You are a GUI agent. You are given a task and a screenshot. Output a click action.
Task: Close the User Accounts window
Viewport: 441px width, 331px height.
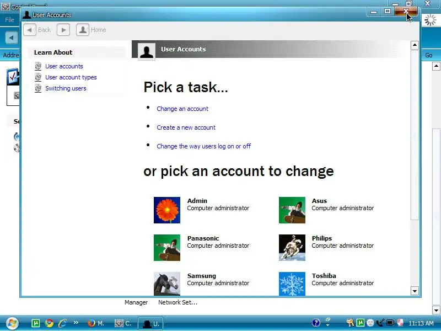[x=406, y=11]
